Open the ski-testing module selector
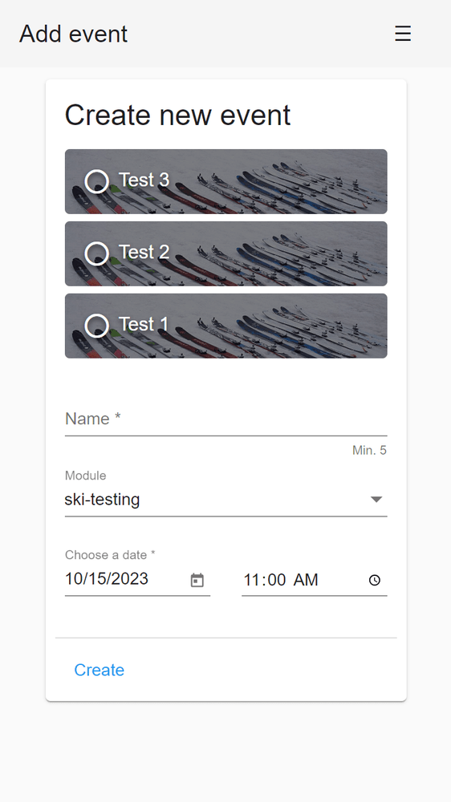 (225, 499)
